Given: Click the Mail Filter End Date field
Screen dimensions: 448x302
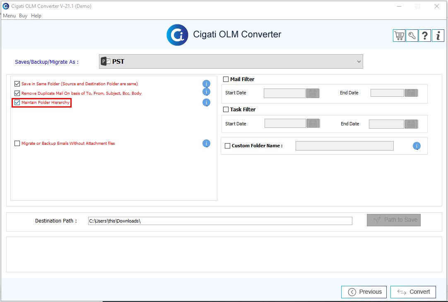Looking at the screenshot, I should [387, 93].
